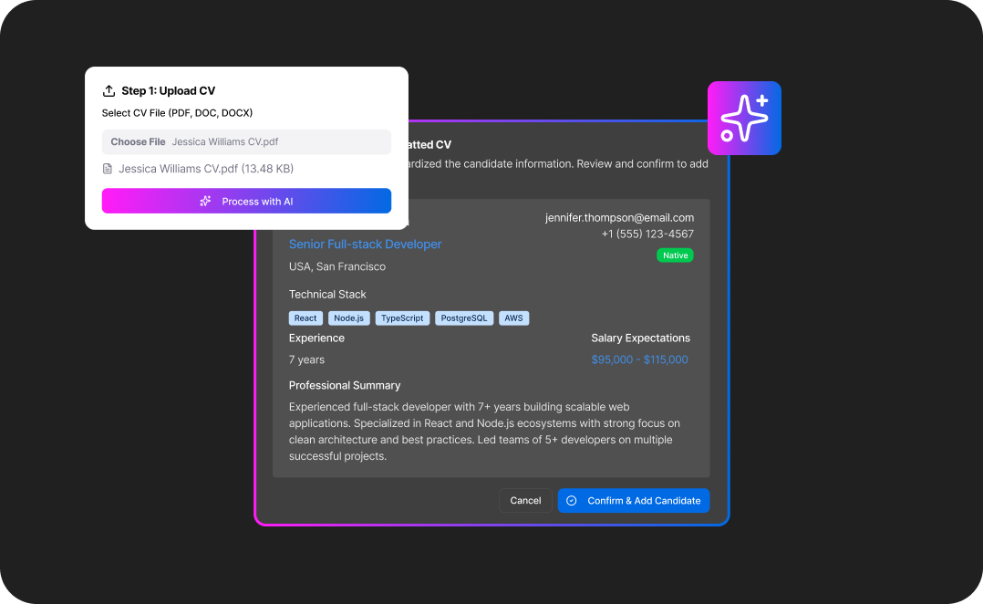Click the +1 (555) 123-4567 phone number
983x604 pixels.
pyautogui.click(x=647, y=234)
